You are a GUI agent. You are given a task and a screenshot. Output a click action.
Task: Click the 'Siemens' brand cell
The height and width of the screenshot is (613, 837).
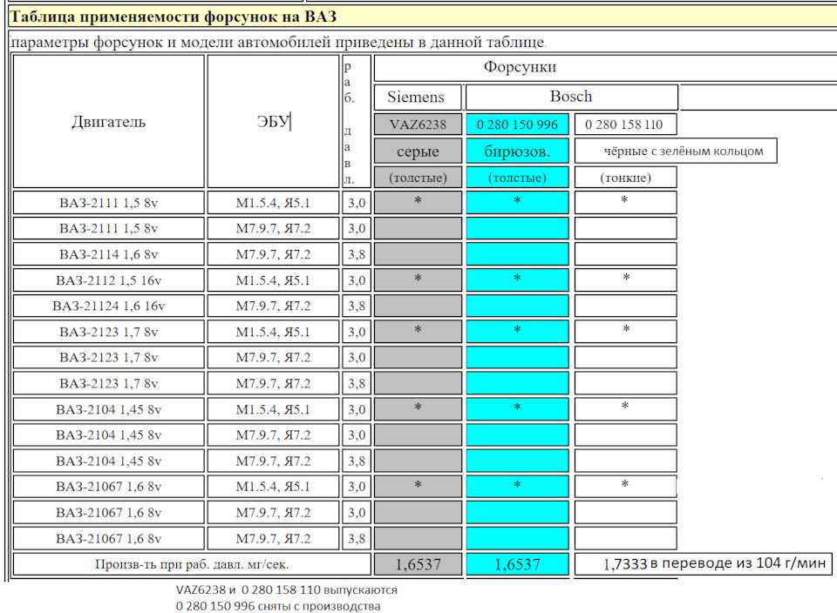(418, 97)
